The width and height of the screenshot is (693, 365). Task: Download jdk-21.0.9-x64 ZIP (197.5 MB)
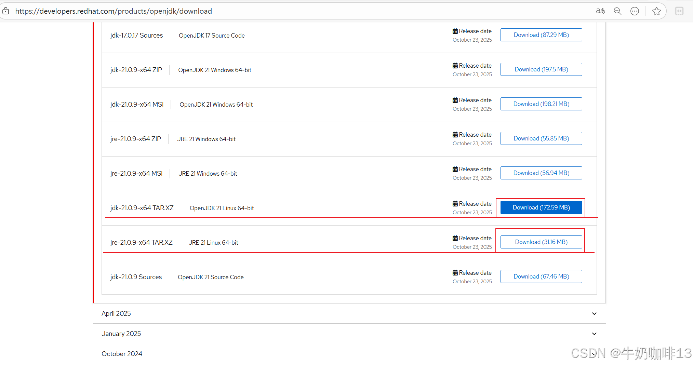point(541,69)
